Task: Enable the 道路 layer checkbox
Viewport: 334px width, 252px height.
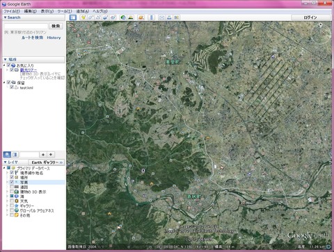Action: tap(12, 187)
